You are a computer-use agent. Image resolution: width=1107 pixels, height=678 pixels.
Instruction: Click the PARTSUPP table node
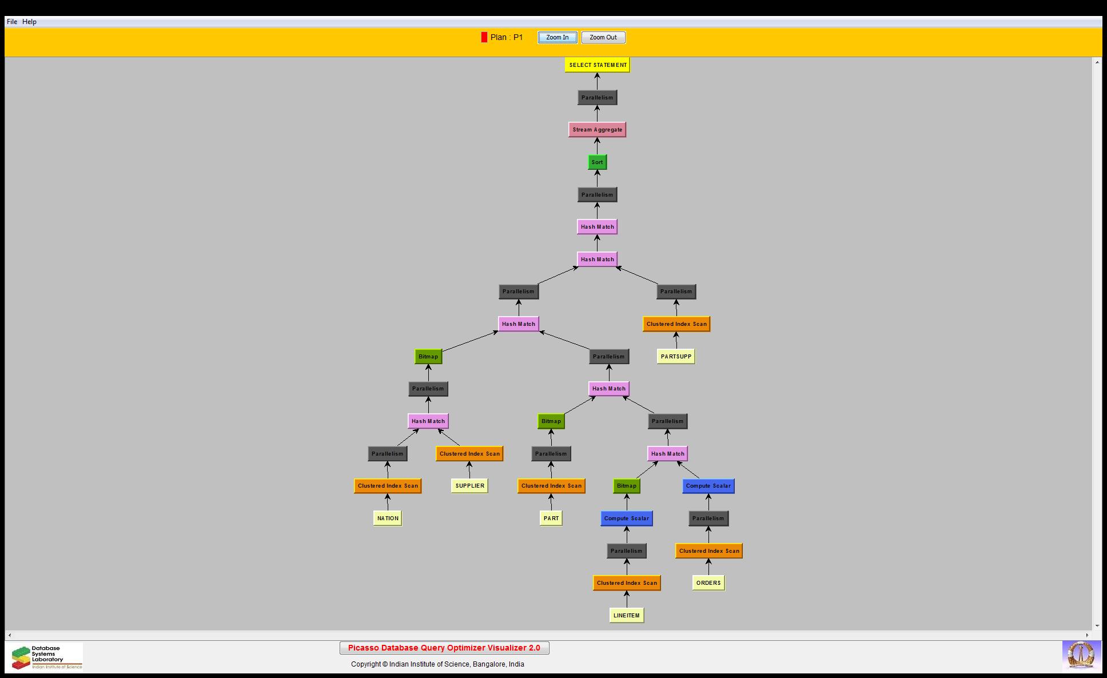tap(675, 357)
